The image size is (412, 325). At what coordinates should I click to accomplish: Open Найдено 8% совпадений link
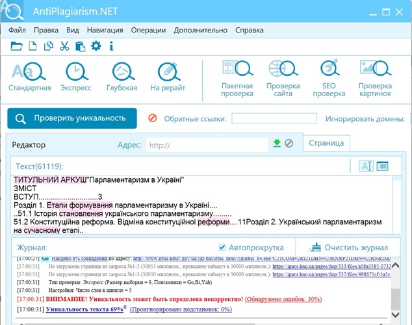(x=80, y=259)
